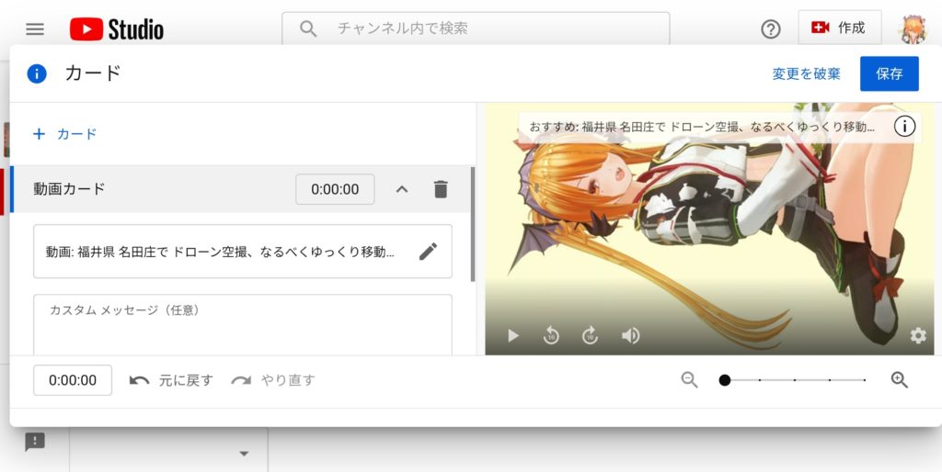Rewind the preview 10 seconds
942x472 pixels.
point(551,336)
